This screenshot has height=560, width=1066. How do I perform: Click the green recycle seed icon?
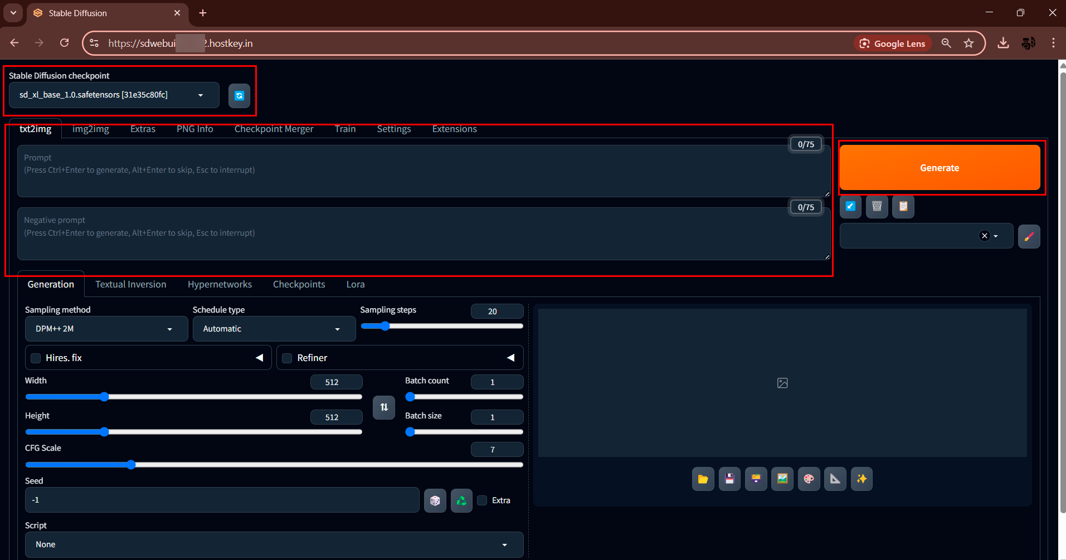[461, 500]
